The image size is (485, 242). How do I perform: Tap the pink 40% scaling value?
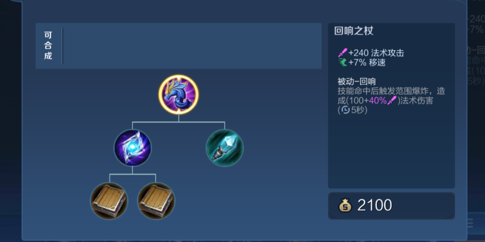tap(377, 101)
